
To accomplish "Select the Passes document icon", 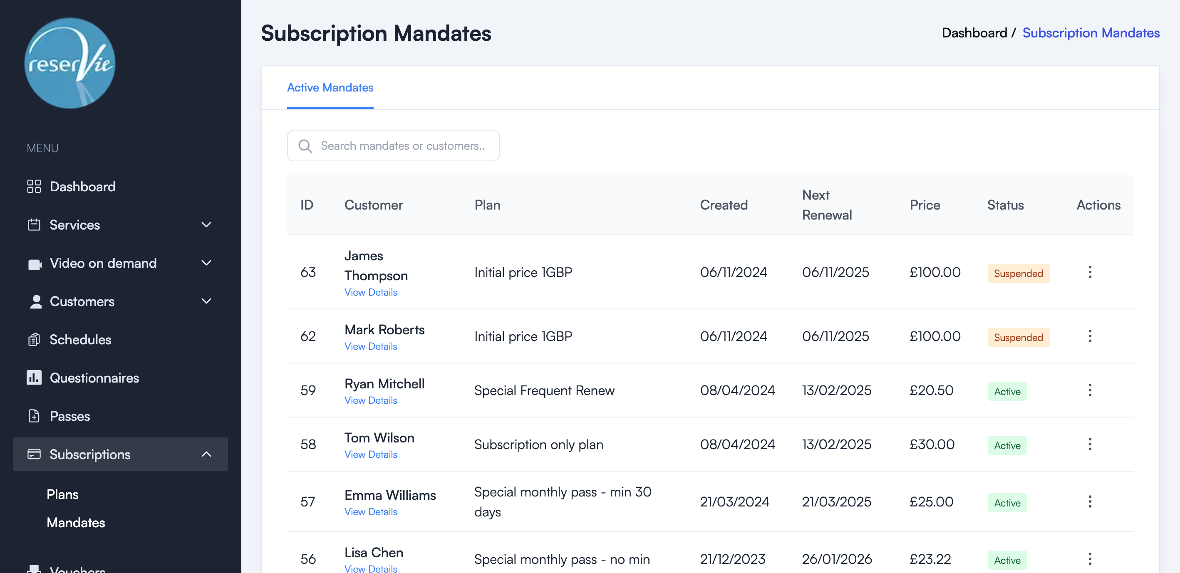I will coord(34,415).
